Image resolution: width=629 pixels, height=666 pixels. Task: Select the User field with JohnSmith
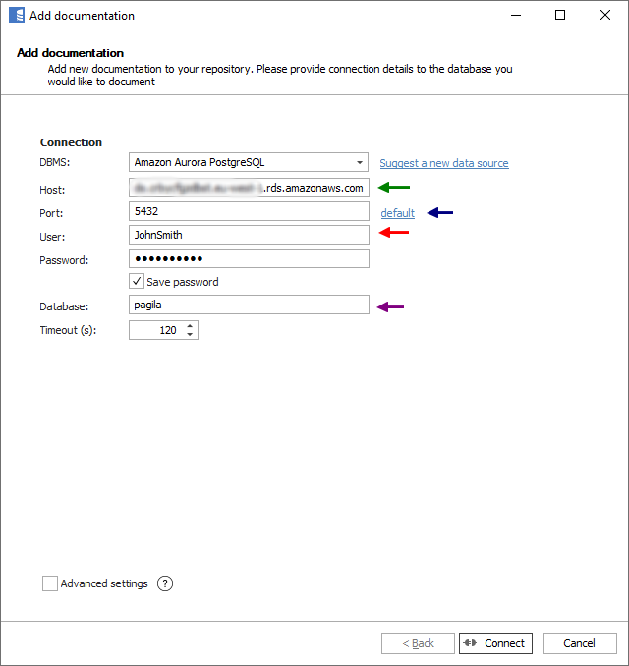point(249,235)
